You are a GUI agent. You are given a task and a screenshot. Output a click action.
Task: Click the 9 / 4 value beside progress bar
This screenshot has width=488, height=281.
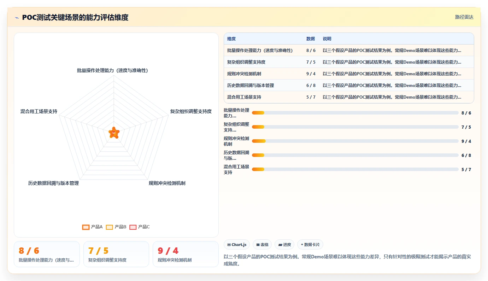[466, 141]
